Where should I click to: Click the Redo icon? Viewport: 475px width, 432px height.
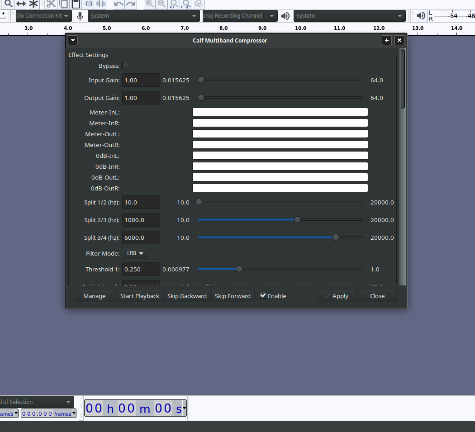131,4
